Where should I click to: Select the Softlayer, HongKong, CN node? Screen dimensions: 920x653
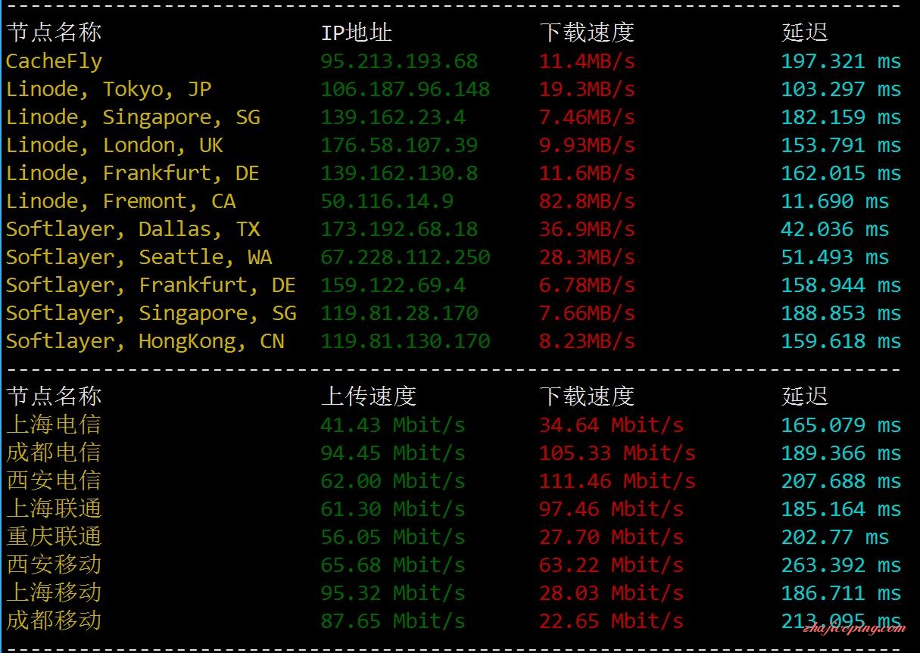coord(145,341)
